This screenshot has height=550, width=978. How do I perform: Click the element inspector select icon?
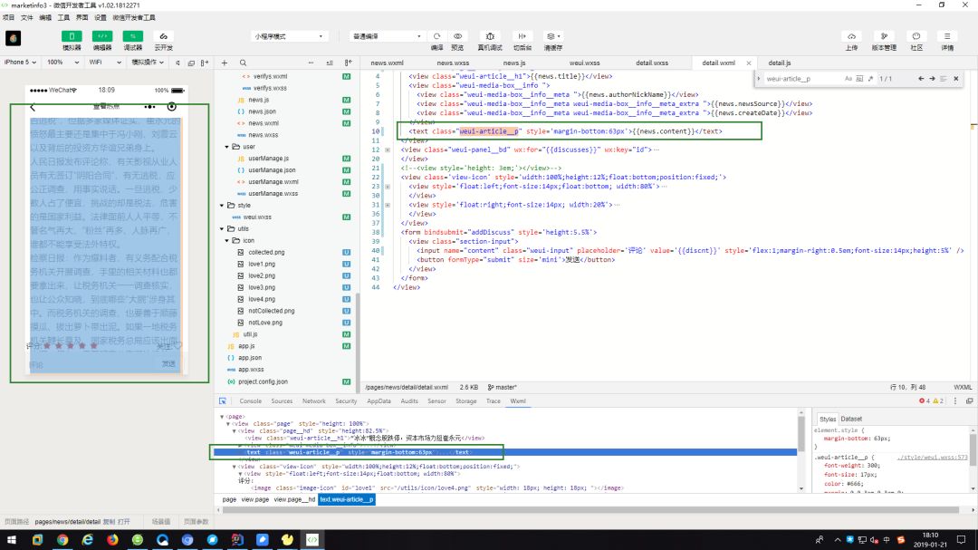223,400
